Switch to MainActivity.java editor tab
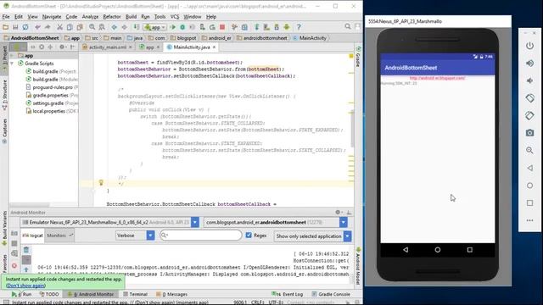Viewport: 543px width, 305px height. [192, 47]
